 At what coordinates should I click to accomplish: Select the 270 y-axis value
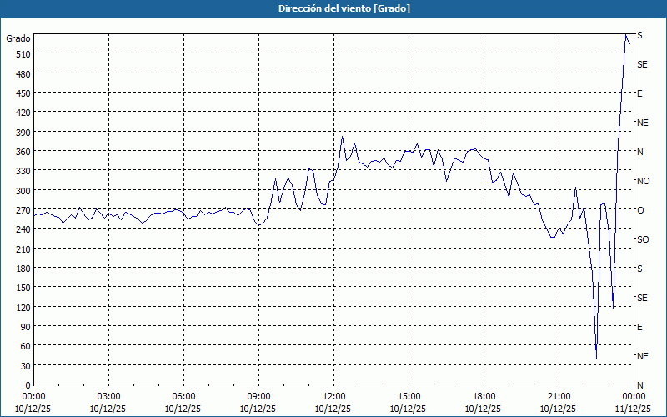[x=23, y=210]
